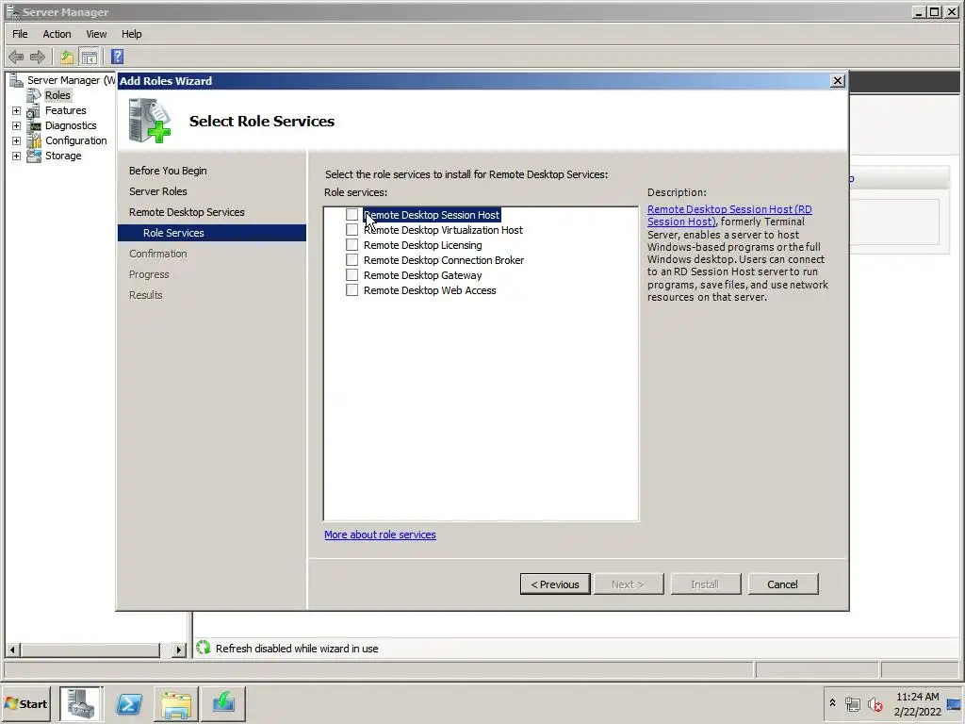
Task: Click the disabled Next button
Action: pos(629,584)
